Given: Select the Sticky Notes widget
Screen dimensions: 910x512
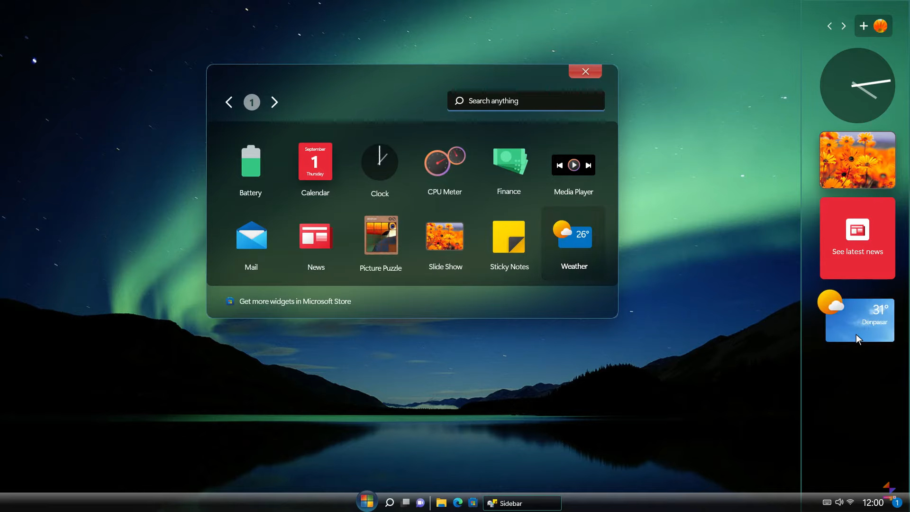Looking at the screenshot, I should pyautogui.click(x=509, y=237).
